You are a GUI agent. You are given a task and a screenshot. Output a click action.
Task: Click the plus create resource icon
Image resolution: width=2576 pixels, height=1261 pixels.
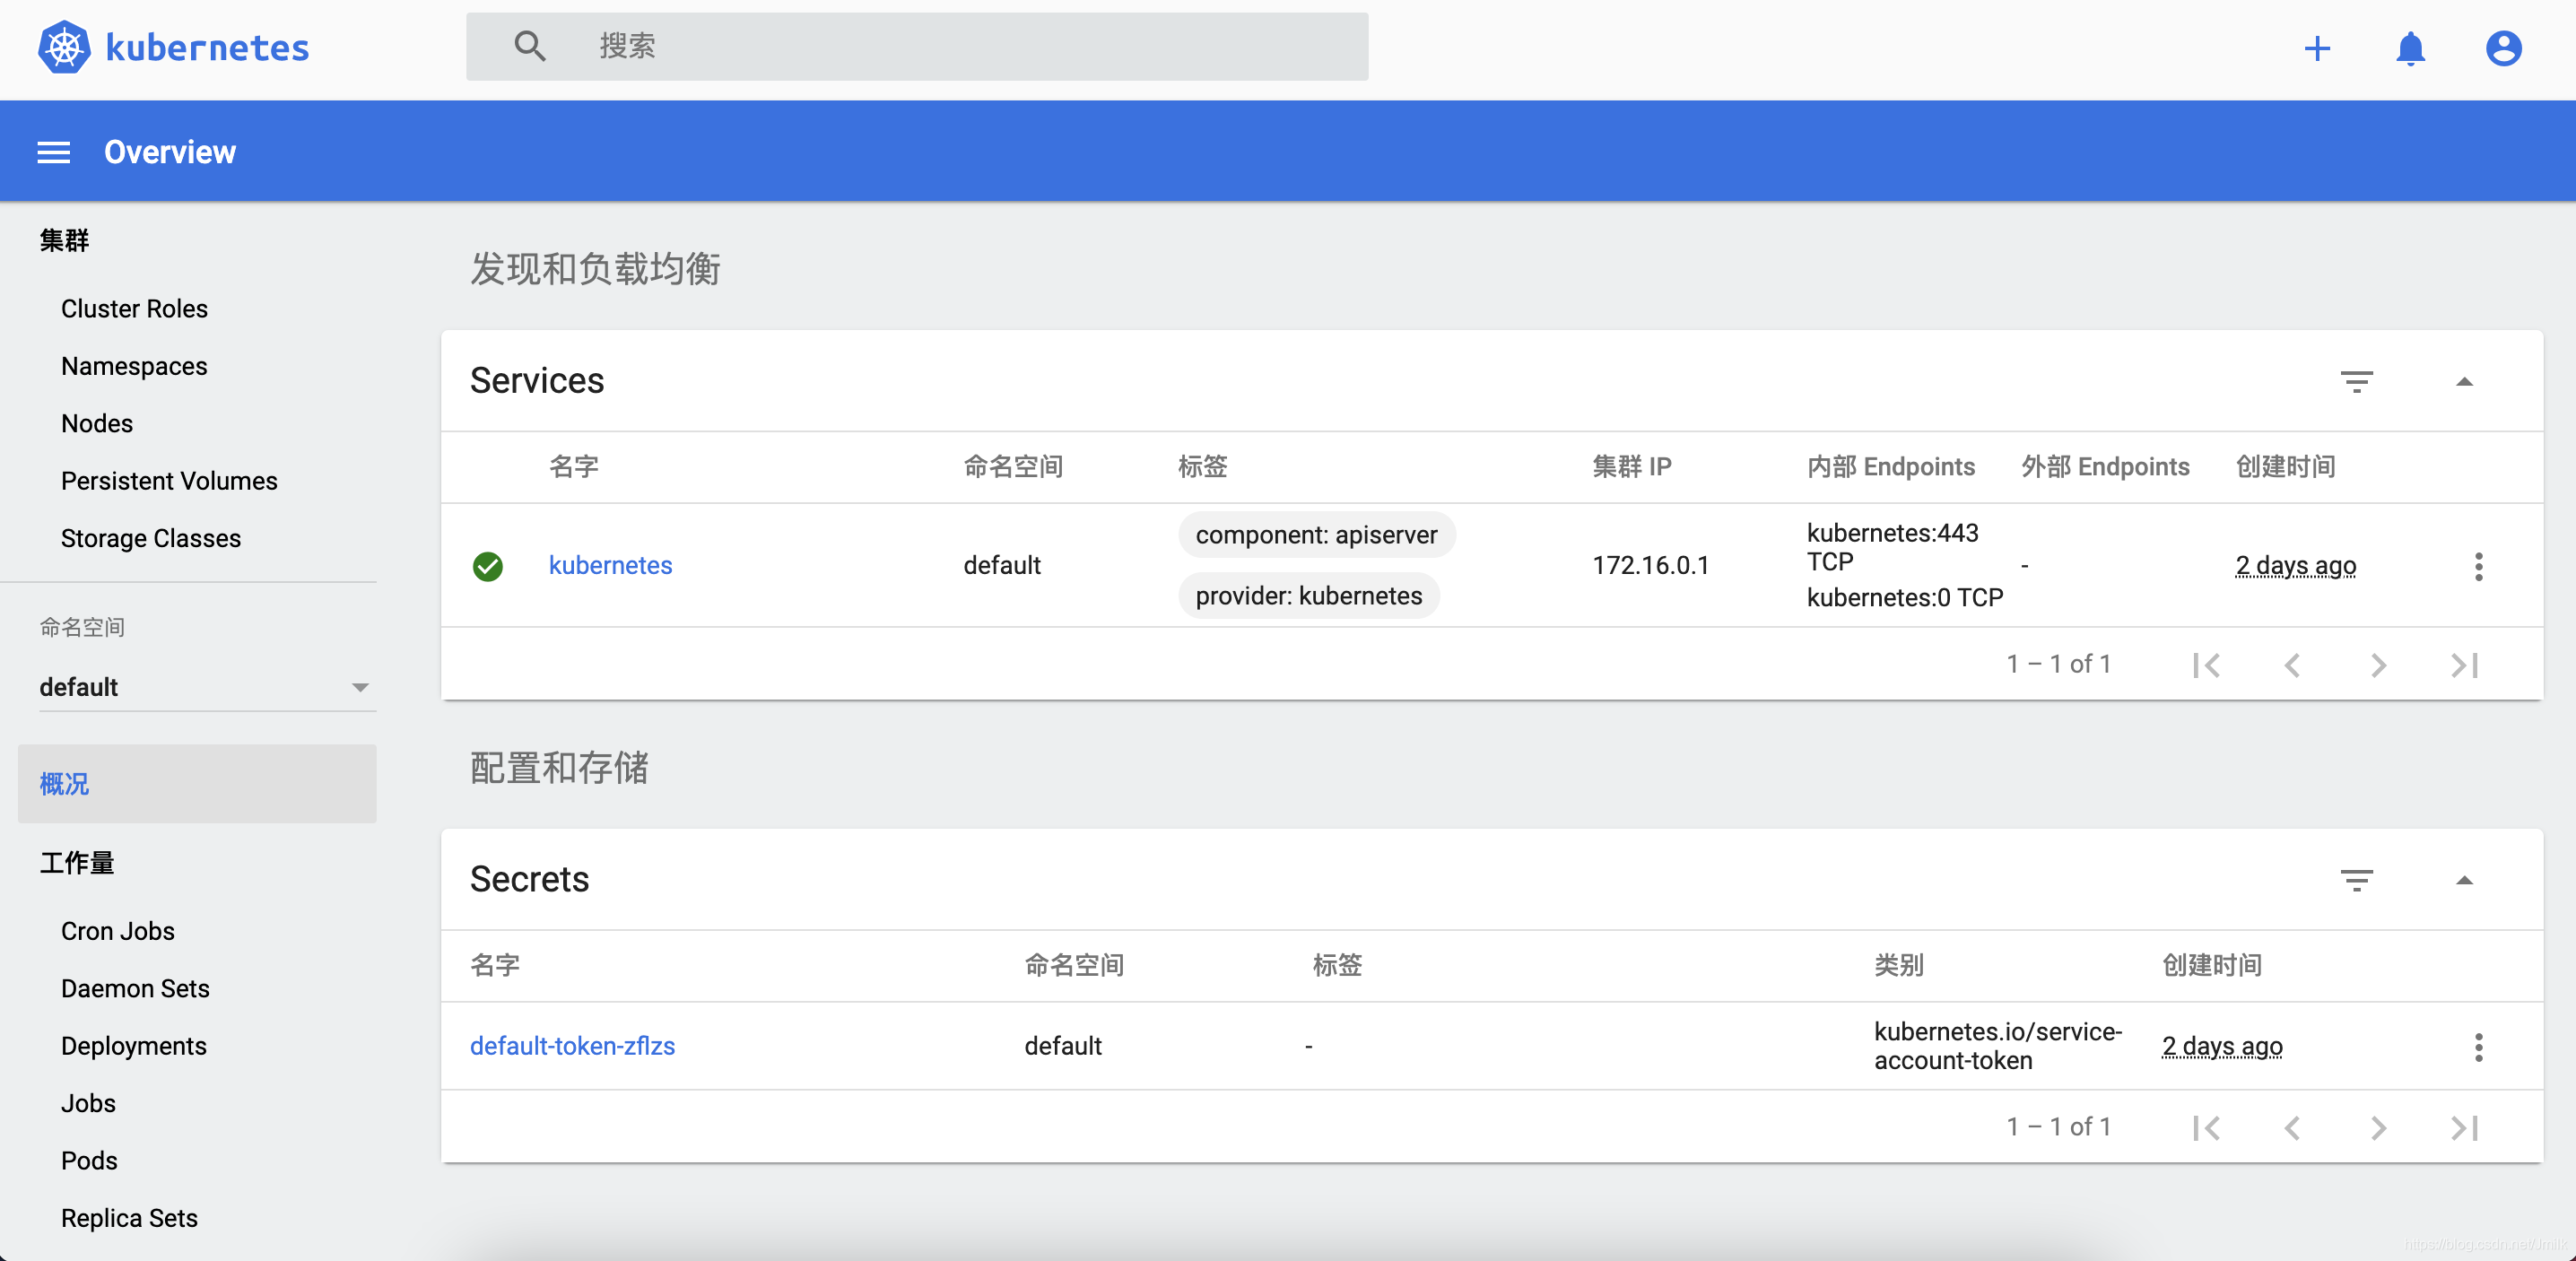2316,48
